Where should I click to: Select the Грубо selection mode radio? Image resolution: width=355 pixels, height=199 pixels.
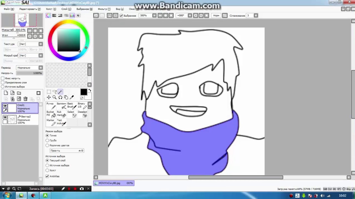click(x=47, y=140)
